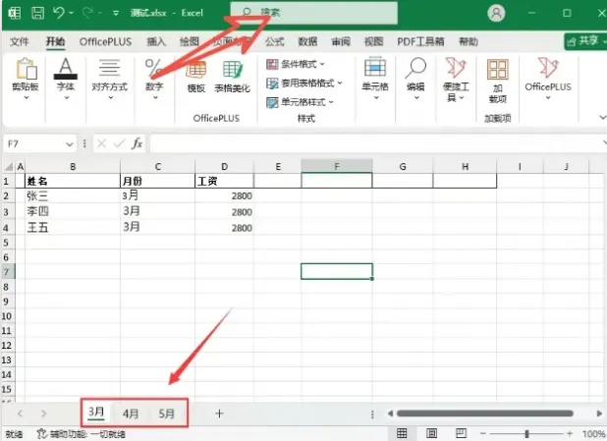
Task: Switch to the 视图 ribbon tab
Action: 373,41
